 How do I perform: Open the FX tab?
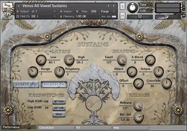93,128
